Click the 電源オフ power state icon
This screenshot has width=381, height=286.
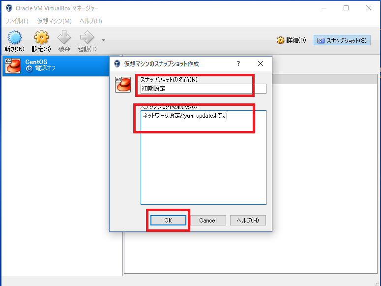coord(29,68)
